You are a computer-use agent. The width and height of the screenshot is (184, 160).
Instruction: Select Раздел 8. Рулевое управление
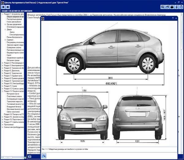[14, 78]
